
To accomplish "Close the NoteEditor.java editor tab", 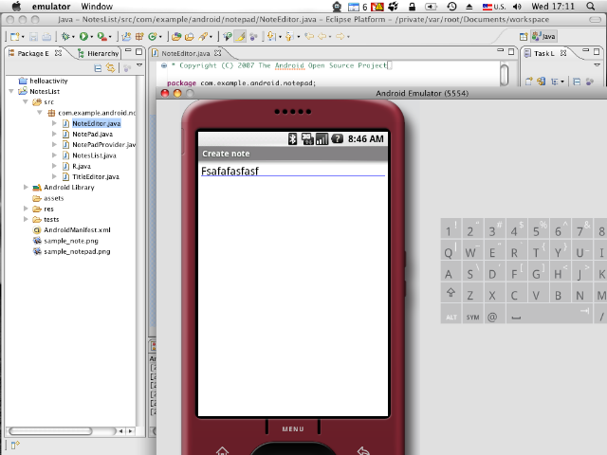I will pos(218,53).
